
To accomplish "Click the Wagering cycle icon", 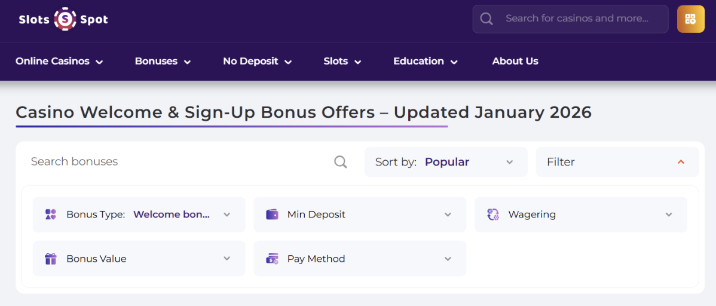I will pos(493,215).
